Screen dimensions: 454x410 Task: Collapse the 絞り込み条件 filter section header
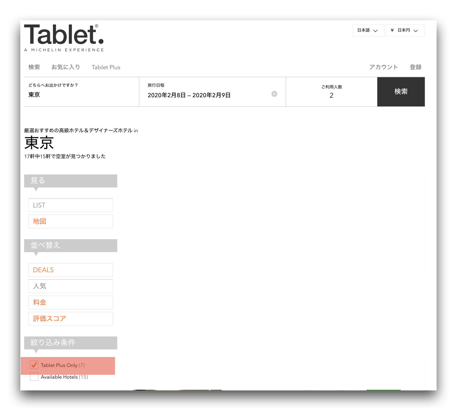(x=71, y=343)
